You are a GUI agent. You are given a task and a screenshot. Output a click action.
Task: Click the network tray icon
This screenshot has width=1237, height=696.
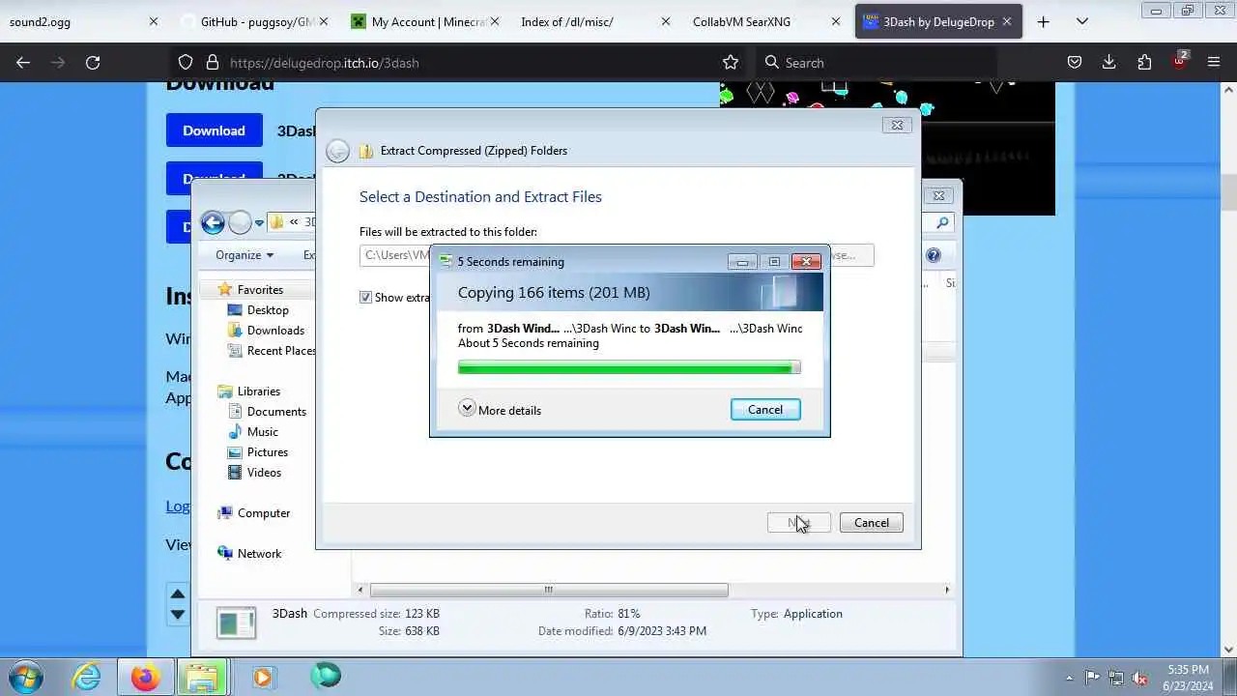[x=1115, y=678]
